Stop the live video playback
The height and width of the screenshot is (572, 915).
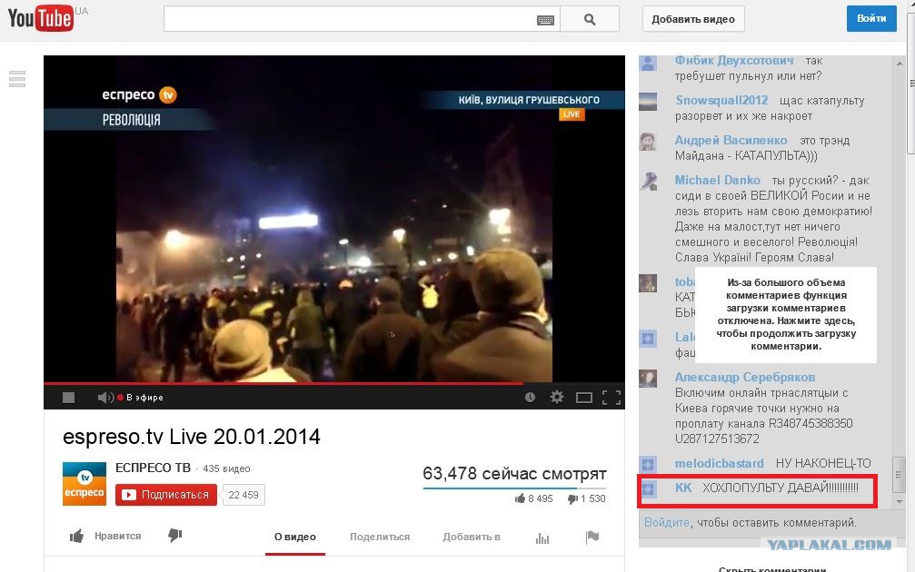[x=68, y=398]
